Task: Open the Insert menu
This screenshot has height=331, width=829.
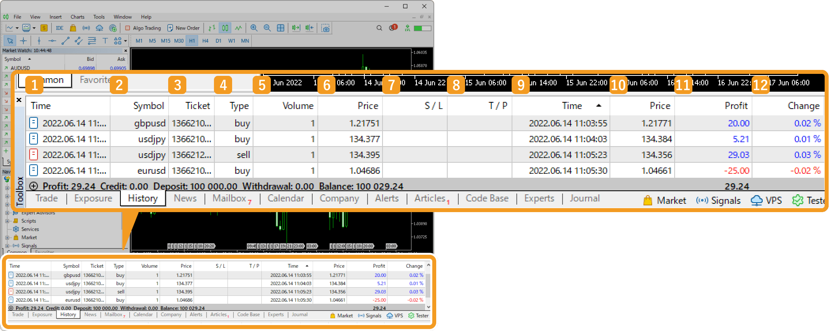Action: pos(56,17)
